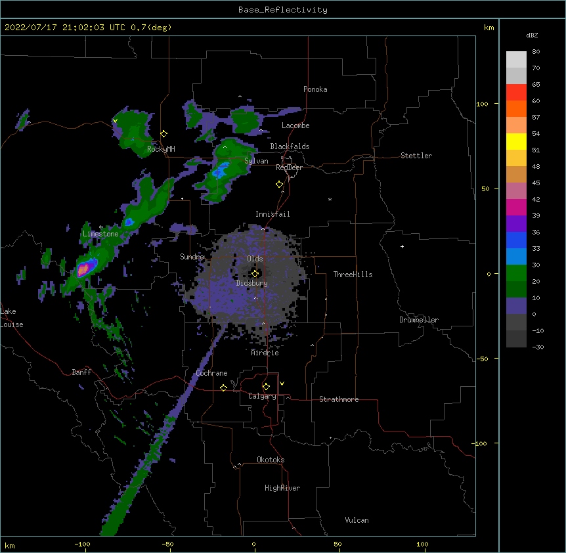The image size is (566, 553).
Task: Click the dBZ legend heading
Action: click(x=532, y=35)
